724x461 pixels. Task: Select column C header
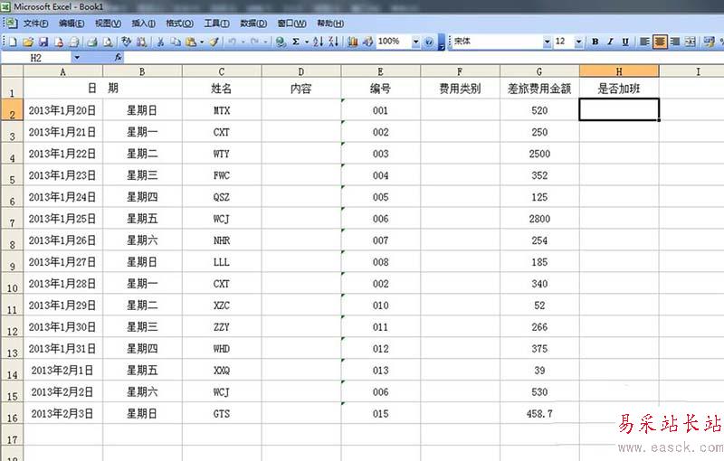point(222,71)
